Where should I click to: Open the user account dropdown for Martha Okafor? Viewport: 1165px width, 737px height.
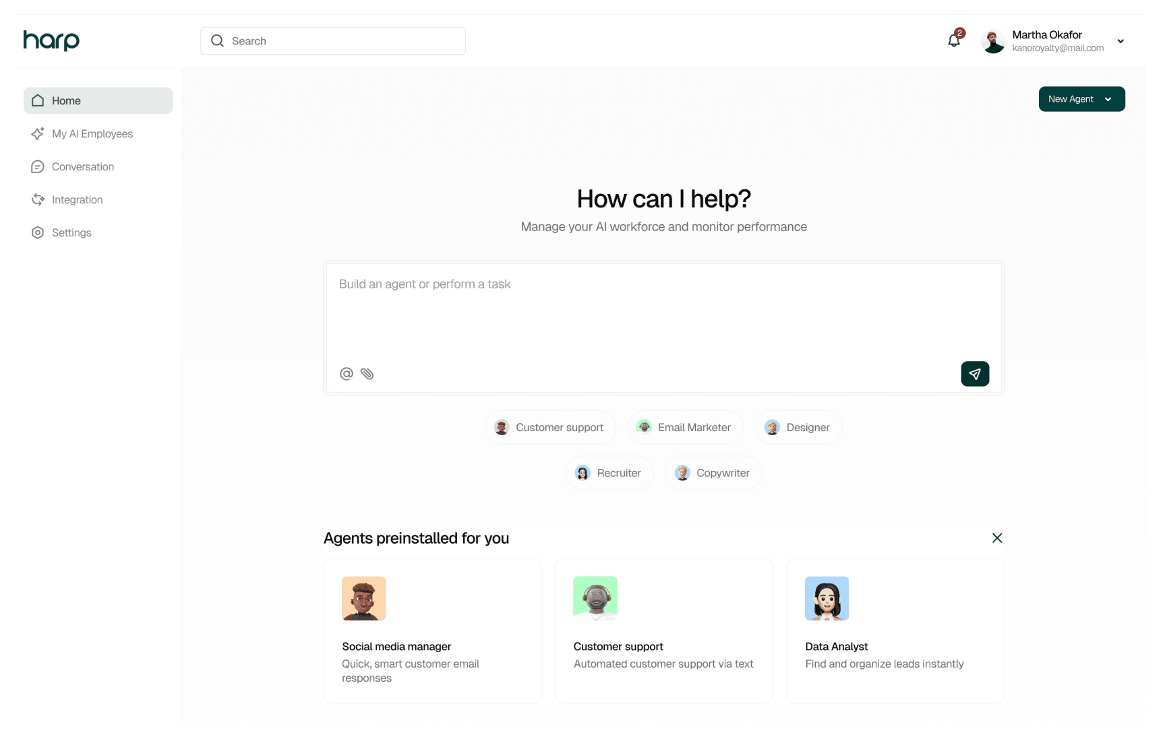click(x=1047, y=40)
